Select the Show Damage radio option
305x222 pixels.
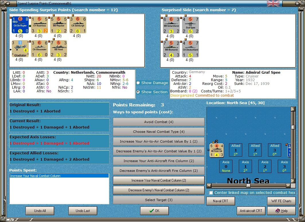[138, 83]
